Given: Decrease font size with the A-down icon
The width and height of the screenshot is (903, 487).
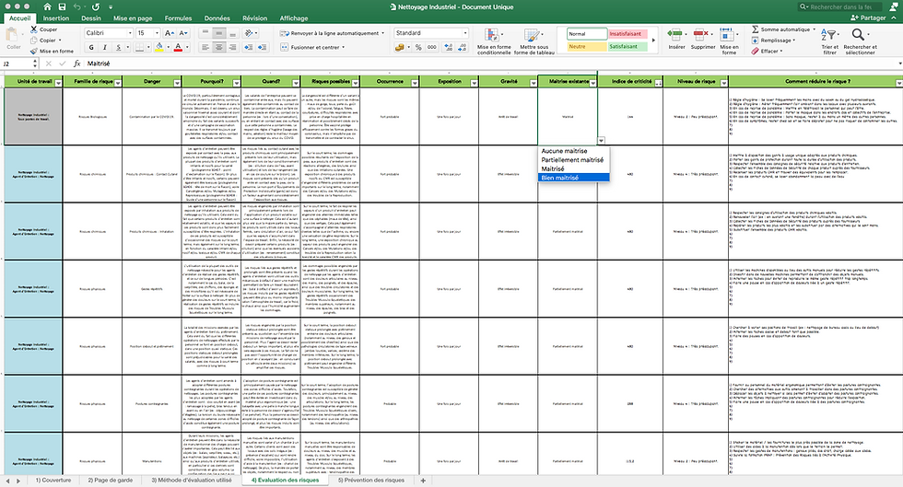Looking at the screenshot, I should coord(183,33).
